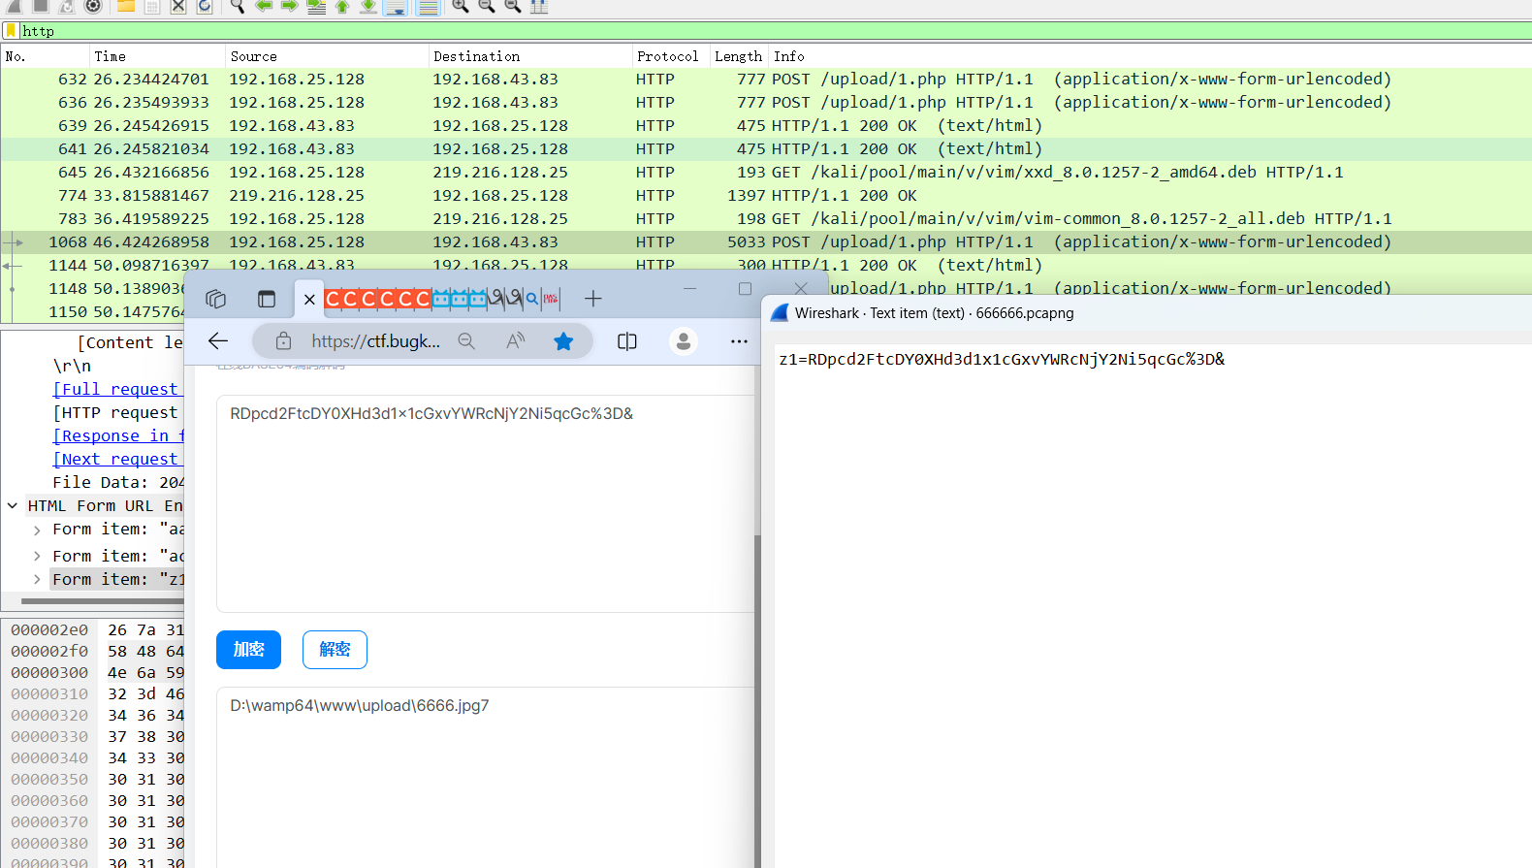
Task: Sort packets by the Length column
Action: point(739,56)
